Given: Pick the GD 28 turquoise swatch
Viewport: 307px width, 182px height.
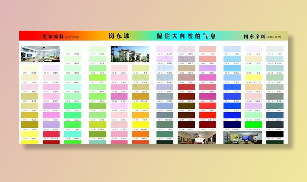Looking at the screenshot, I should pos(73,134).
